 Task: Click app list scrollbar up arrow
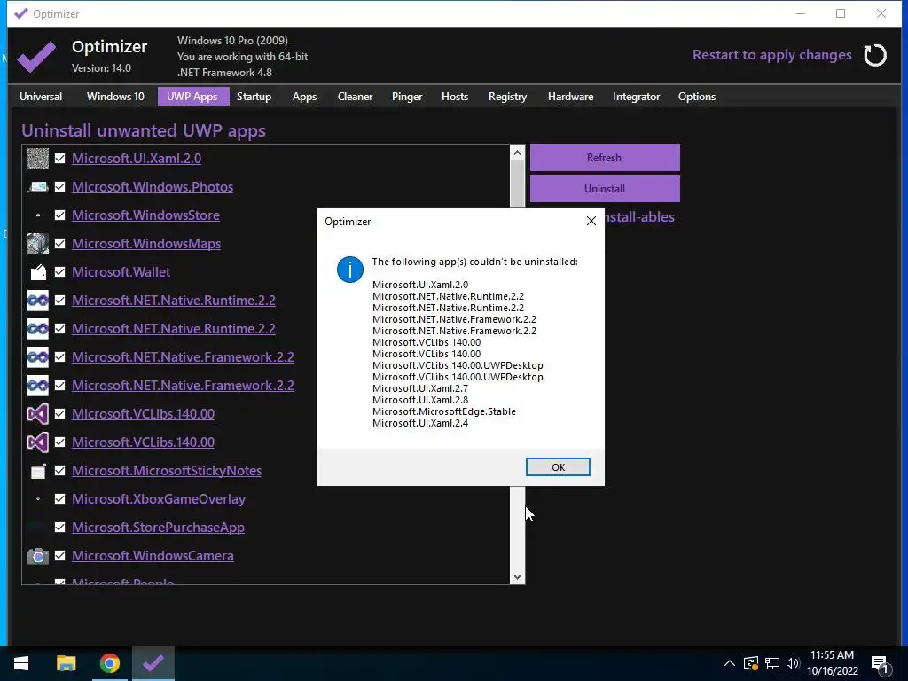pos(517,153)
